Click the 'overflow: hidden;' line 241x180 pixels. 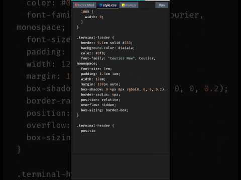(x=98, y=105)
